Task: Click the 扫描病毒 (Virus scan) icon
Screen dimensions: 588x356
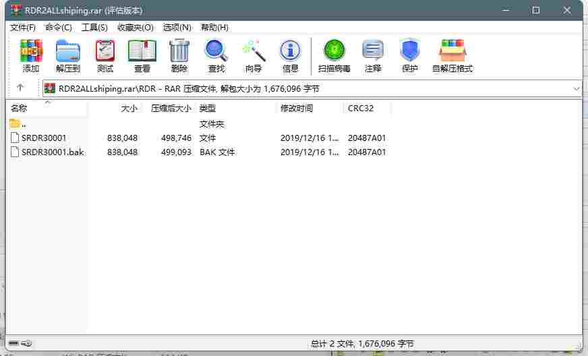Action: (334, 51)
